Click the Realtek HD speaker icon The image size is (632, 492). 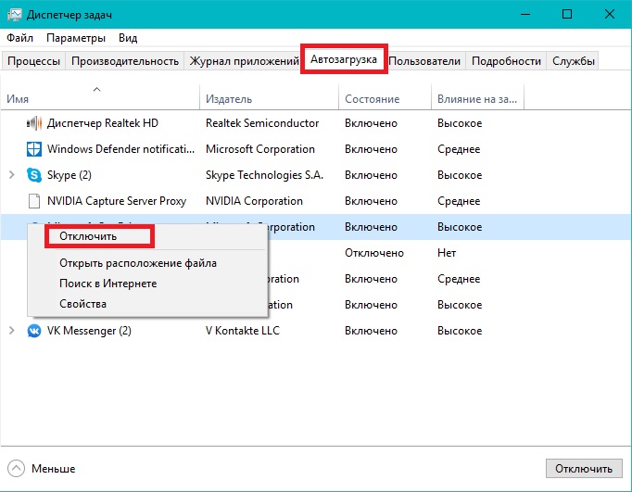point(34,123)
